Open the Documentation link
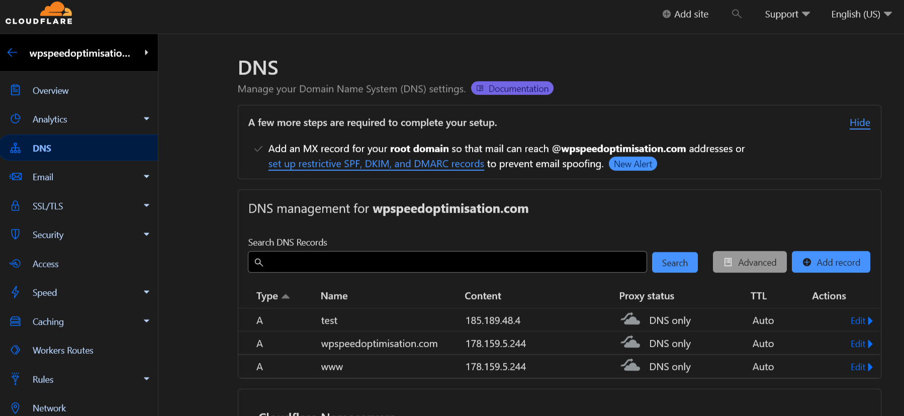This screenshot has width=904, height=416. coord(512,88)
